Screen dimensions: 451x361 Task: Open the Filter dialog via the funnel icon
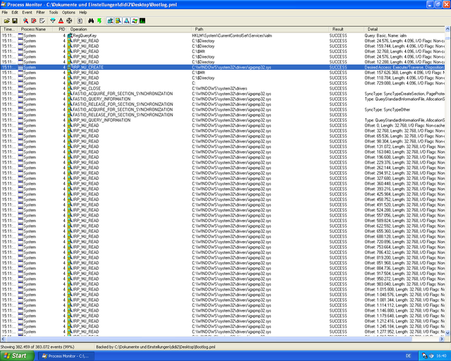coord(53,20)
